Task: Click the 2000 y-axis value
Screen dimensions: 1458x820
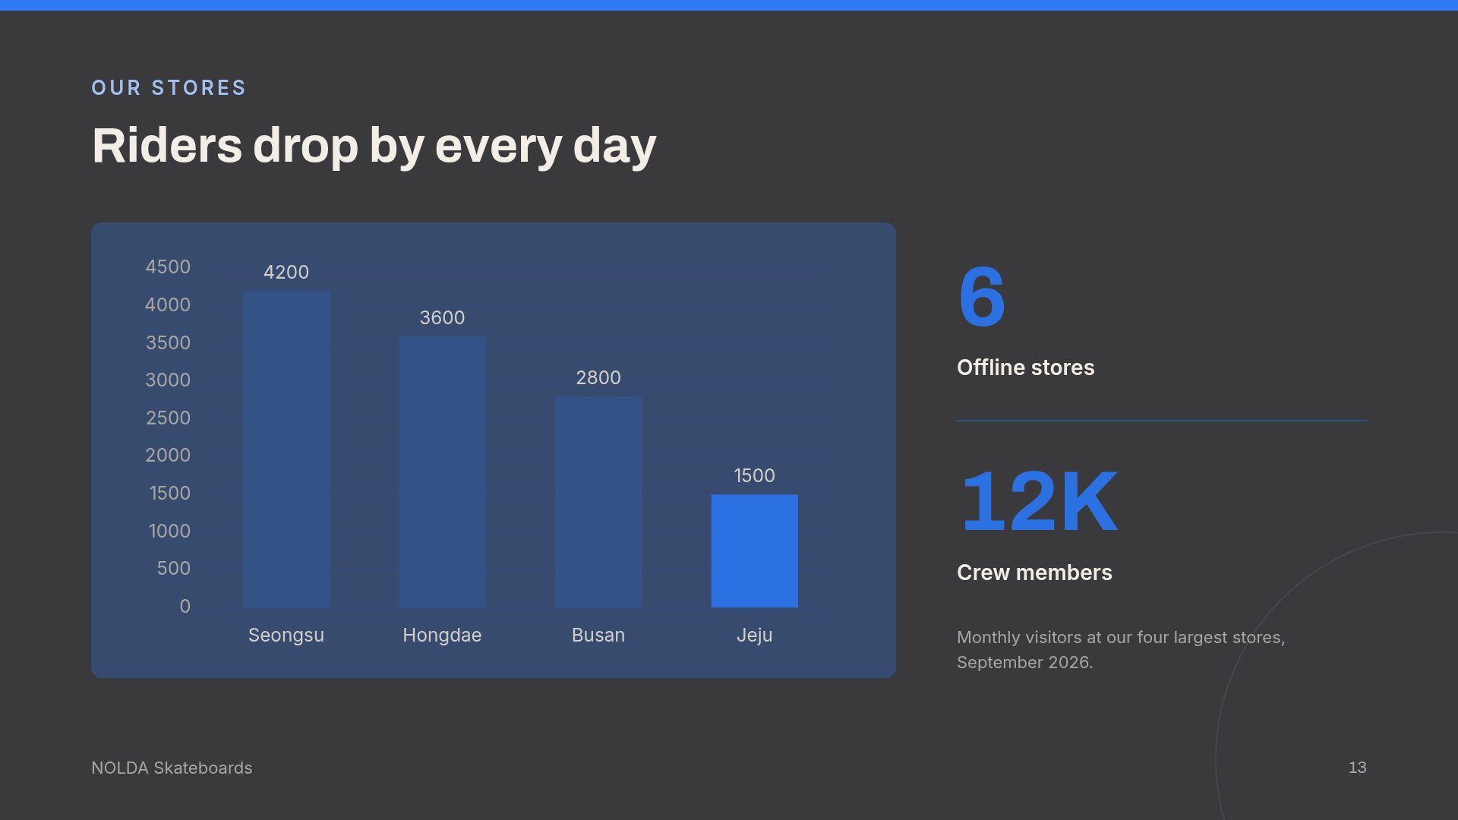Action: (168, 456)
